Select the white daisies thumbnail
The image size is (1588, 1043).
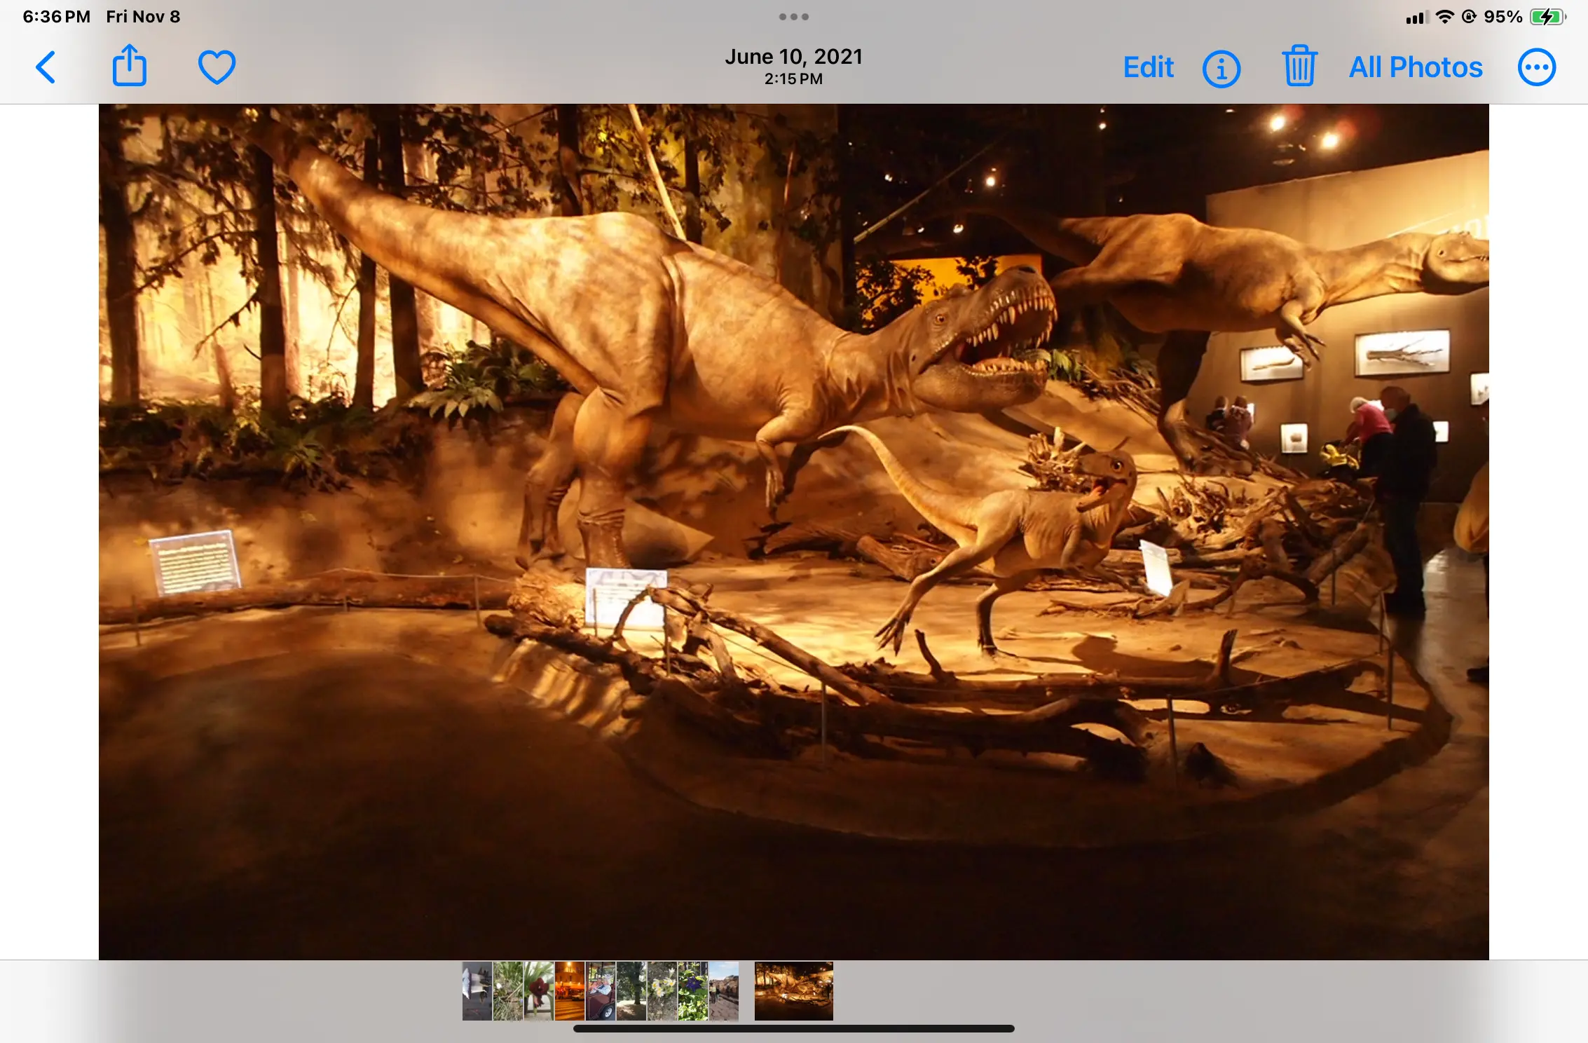(x=662, y=990)
